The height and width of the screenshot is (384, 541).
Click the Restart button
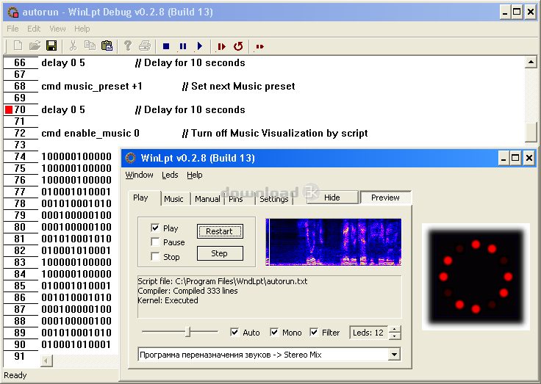click(220, 231)
